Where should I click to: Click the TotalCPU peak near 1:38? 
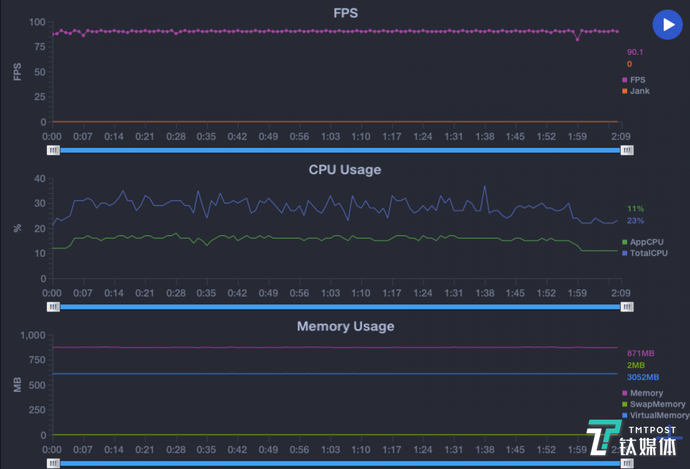485,186
